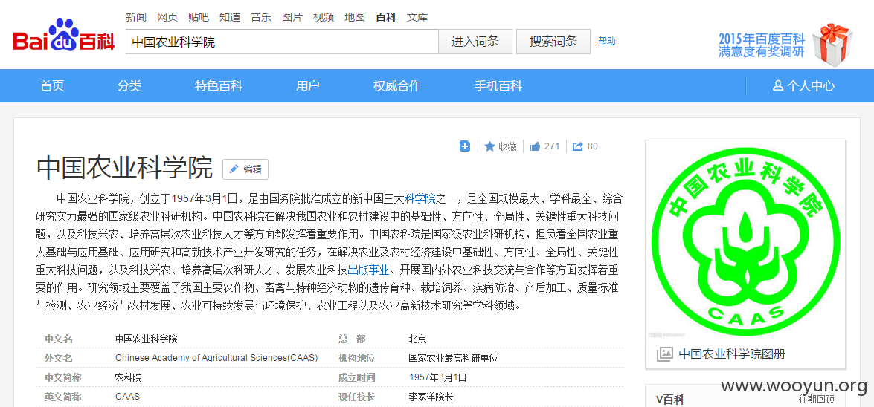The image size is (874, 407).
Task: Click the 英文简称 value CAAS
Action: pos(127,397)
